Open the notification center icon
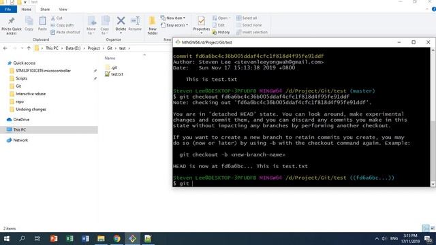Image resolution: width=436 pixels, height=245 pixels. tap(429, 239)
